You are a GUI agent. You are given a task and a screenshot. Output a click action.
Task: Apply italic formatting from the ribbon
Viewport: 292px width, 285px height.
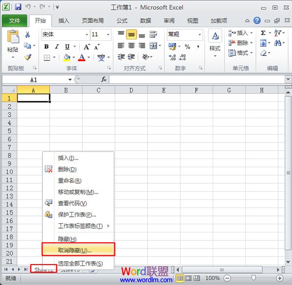click(57, 47)
